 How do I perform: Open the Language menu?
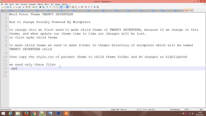click(x=32, y=4)
